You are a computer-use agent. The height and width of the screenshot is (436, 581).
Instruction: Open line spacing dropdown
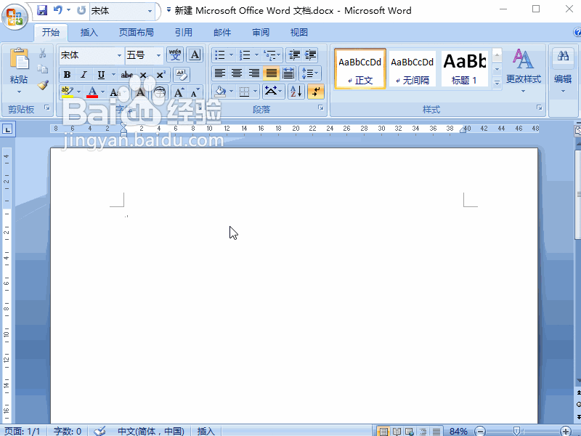pyautogui.click(x=310, y=73)
